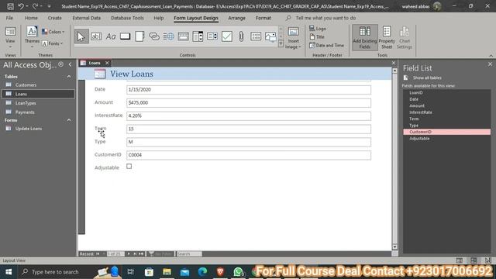Toggle Add Existing Fields pane
This screenshot has width=496, height=279.
coord(365,38)
